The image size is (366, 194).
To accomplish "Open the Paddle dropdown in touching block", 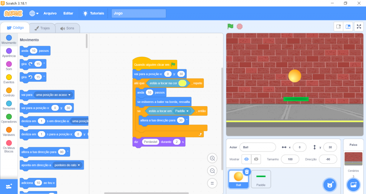I will 182,111.
